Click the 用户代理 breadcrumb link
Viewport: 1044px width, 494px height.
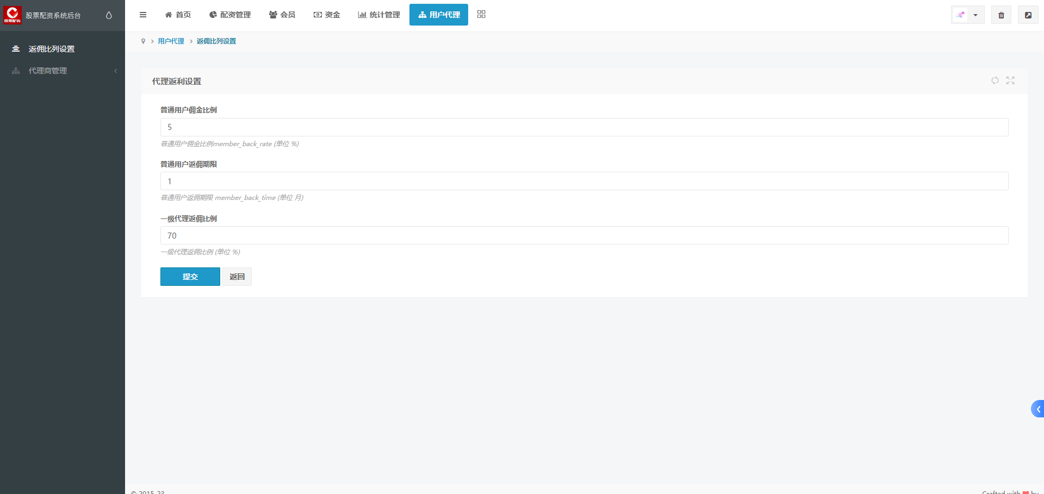(171, 41)
